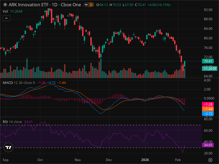Click the open price value 68.12
Viewport: 219px width, 164px height.
point(104,5)
